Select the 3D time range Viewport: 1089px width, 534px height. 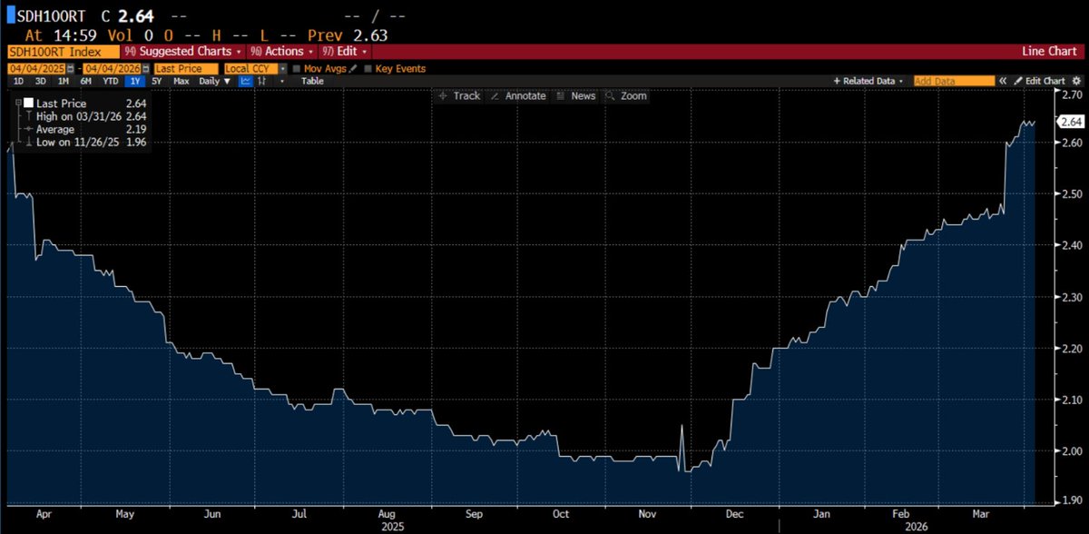coord(41,81)
